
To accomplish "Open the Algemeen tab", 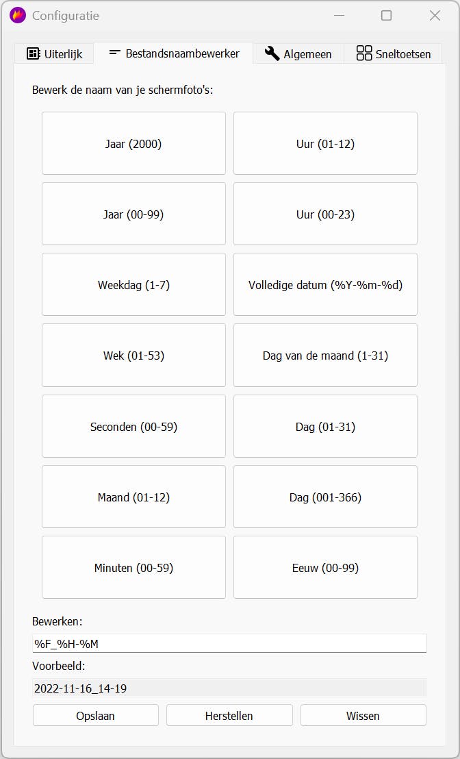I will coord(298,53).
